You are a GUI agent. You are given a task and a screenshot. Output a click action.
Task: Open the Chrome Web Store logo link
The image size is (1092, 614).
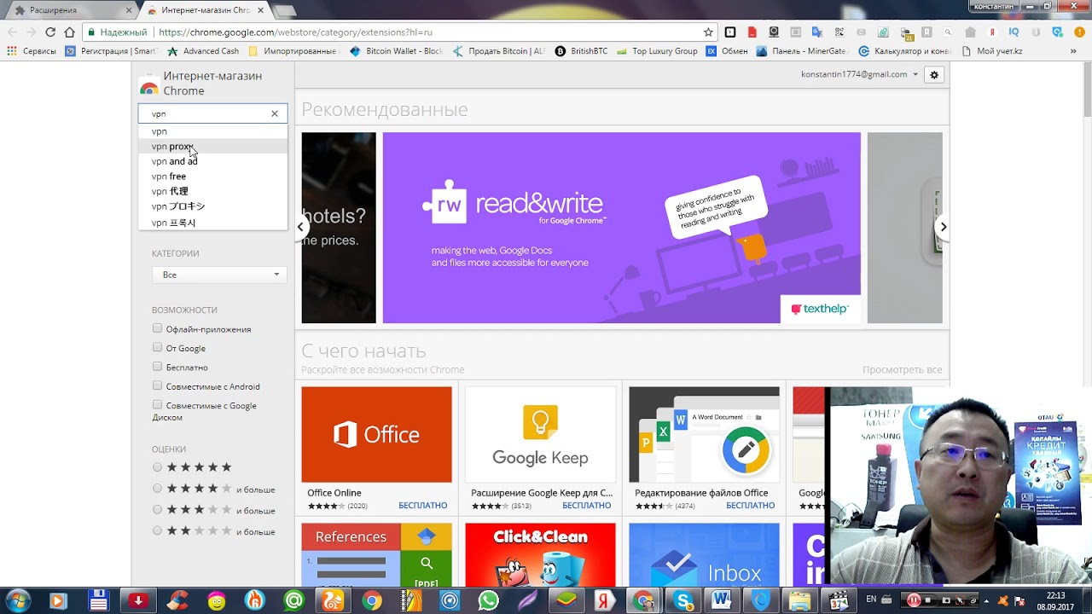click(x=201, y=83)
